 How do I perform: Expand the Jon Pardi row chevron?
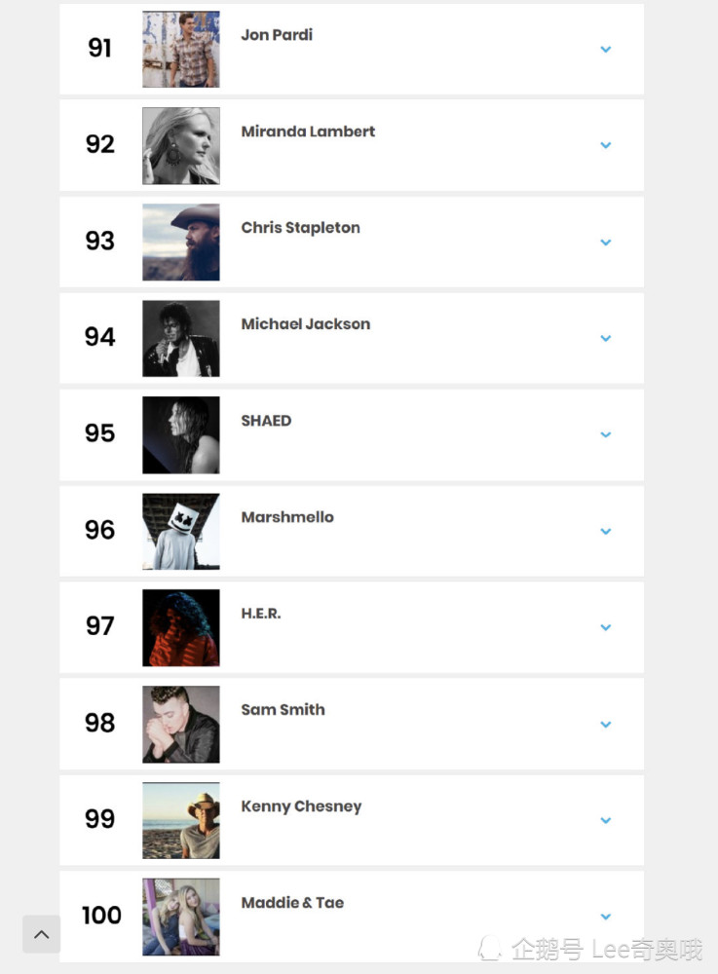point(605,49)
